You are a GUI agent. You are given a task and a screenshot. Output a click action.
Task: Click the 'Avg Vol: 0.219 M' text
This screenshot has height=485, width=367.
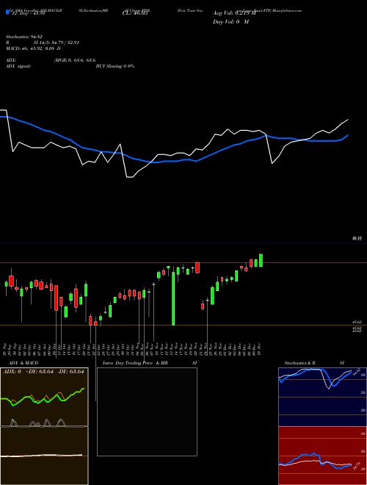(234, 13)
